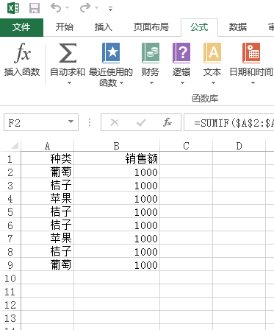
Task: Expand the 逻辑 dropdown arrow
Action: point(182,83)
